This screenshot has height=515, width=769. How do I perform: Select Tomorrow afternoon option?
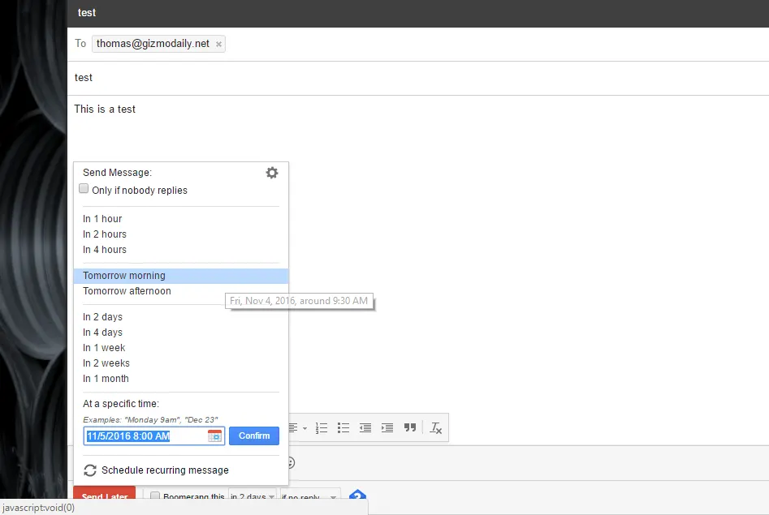pyautogui.click(x=181, y=291)
